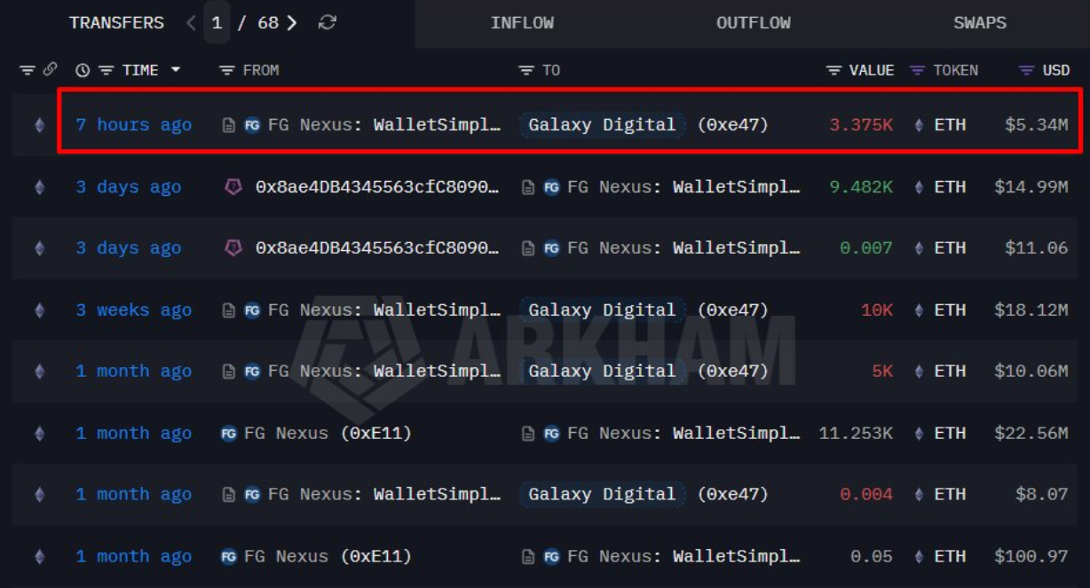The image size is (1090, 588).
Task: Open the TIME column filter
Action: coord(107,70)
